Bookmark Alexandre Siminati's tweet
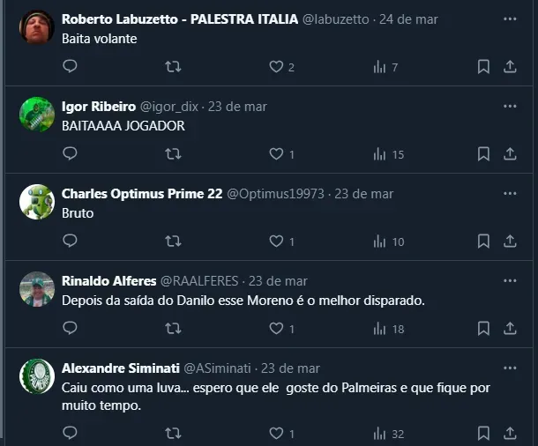538x446 pixels. coord(483,434)
